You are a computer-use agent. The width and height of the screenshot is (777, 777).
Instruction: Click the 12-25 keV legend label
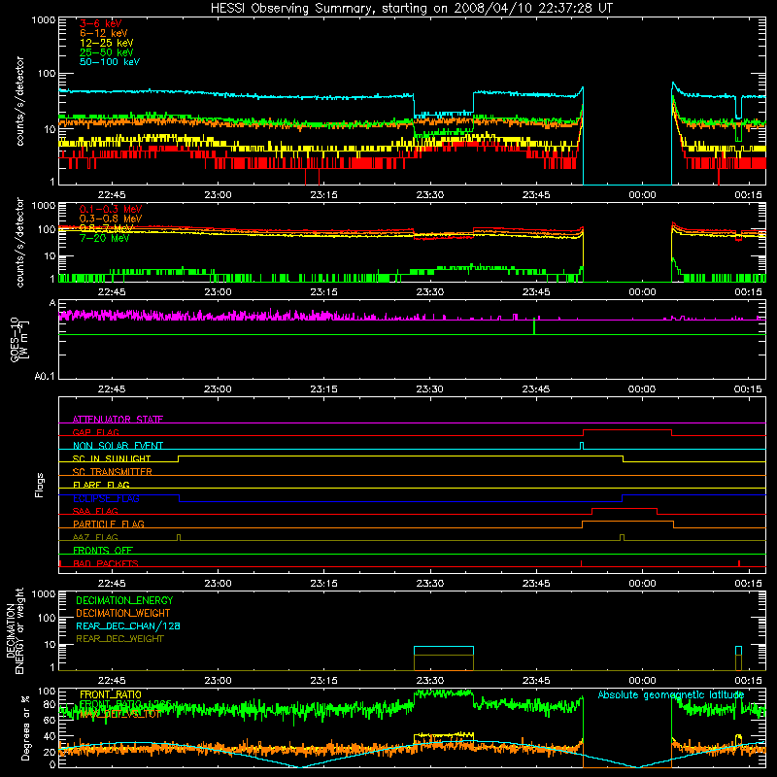(107, 43)
